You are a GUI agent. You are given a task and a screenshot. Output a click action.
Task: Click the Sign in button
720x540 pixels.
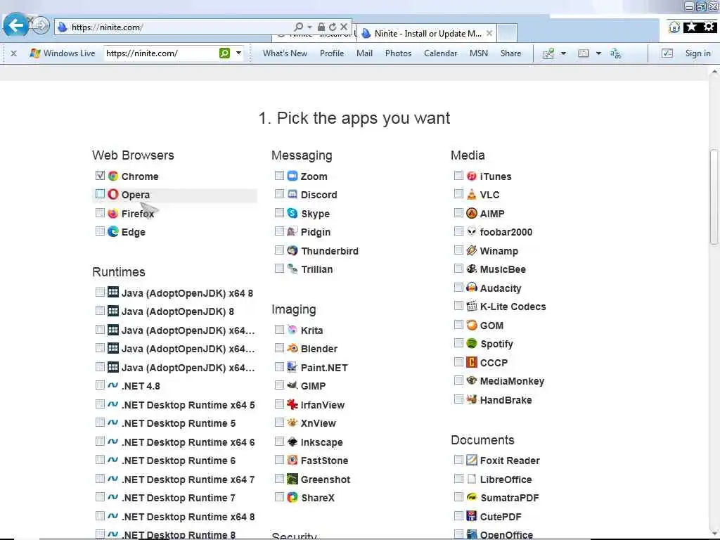[697, 53]
